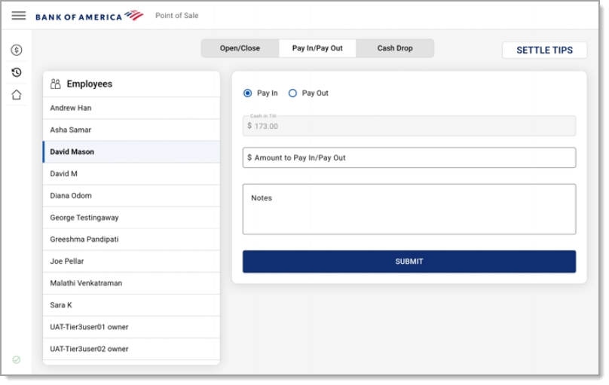Image resolution: width=609 pixels, height=385 pixels.
Task: Open the hamburger menu
Action: pos(19,16)
